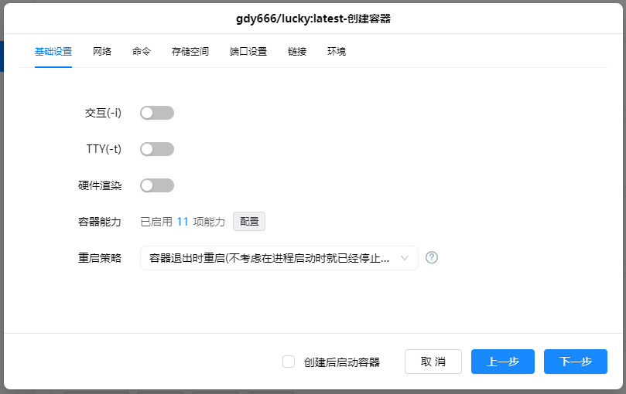The height and width of the screenshot is (394, 626).
Task: Click the help icon beside restart policy
Action: (432, 258)
